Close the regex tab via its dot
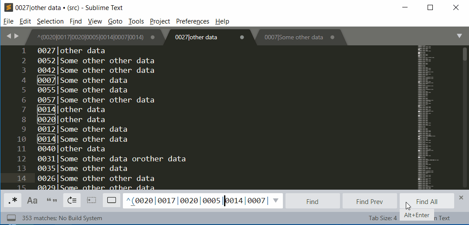 (x=153, y=37)
